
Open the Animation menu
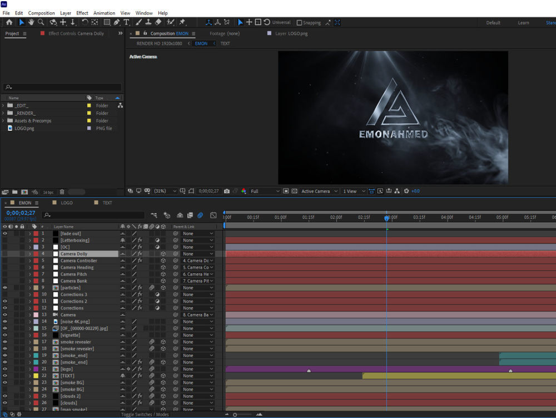click(x=105, y=13)
